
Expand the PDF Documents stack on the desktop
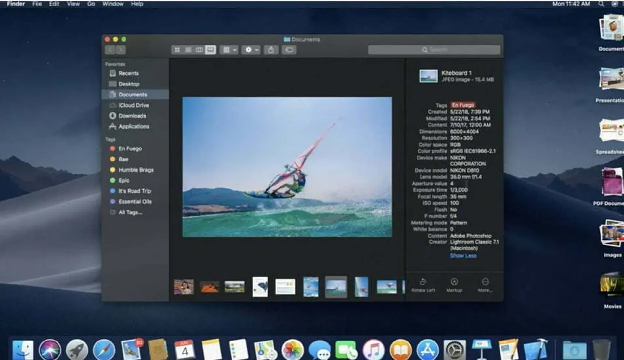point(612,181)
